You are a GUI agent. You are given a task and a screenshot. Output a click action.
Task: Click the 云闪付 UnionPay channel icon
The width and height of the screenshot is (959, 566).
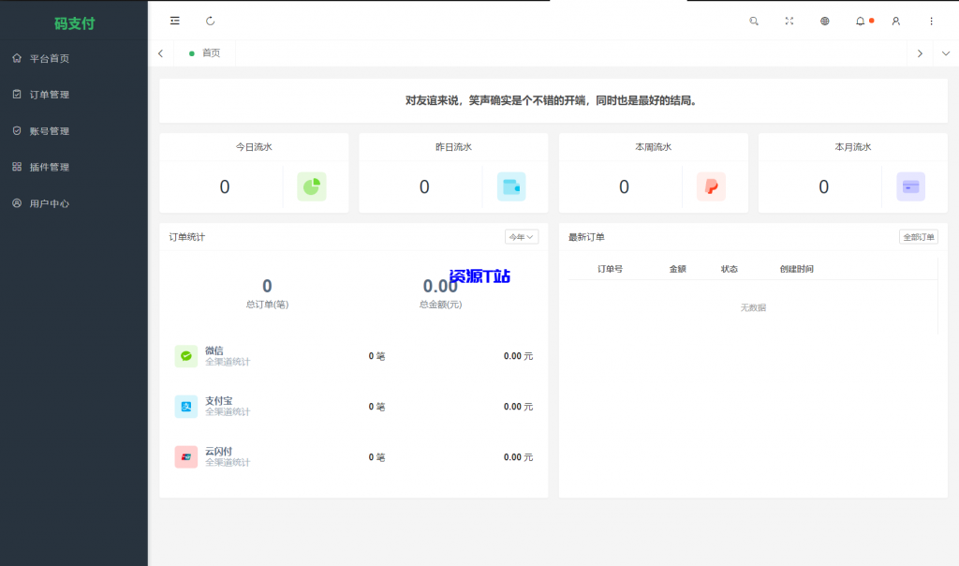point(185,457)
